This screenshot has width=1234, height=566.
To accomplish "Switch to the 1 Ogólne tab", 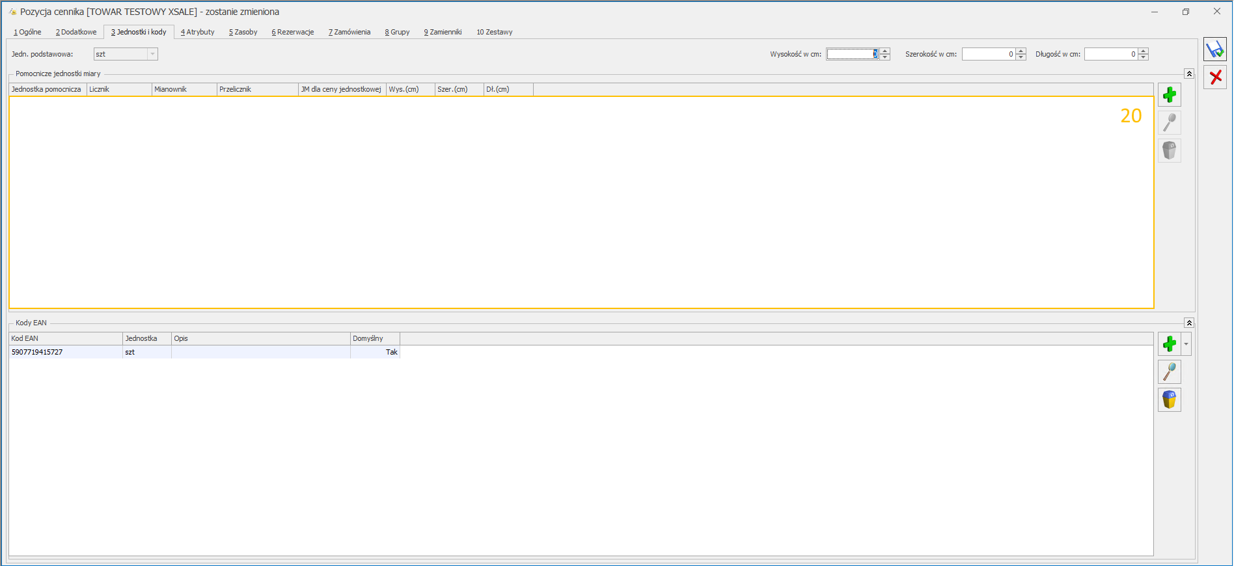I will (x=27, y=32).
